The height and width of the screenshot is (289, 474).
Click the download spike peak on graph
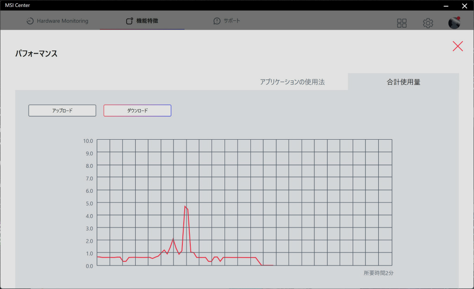[185, 207]
